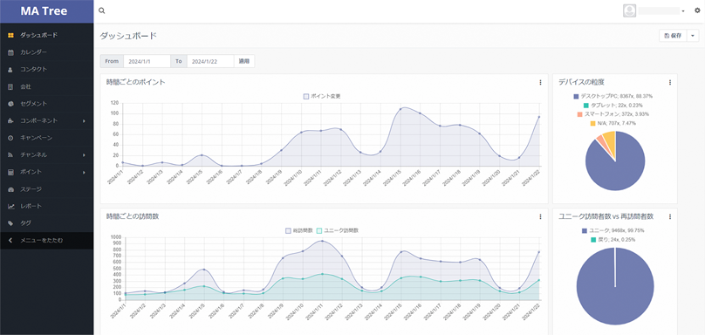705x335 pixels.
Task: Click the チャンネル RSS icon
Action: pos(10,154)
